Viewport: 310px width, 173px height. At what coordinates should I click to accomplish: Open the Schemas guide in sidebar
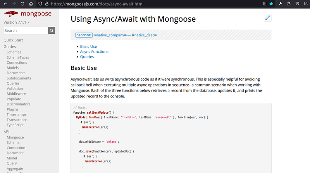click(14, 52)
